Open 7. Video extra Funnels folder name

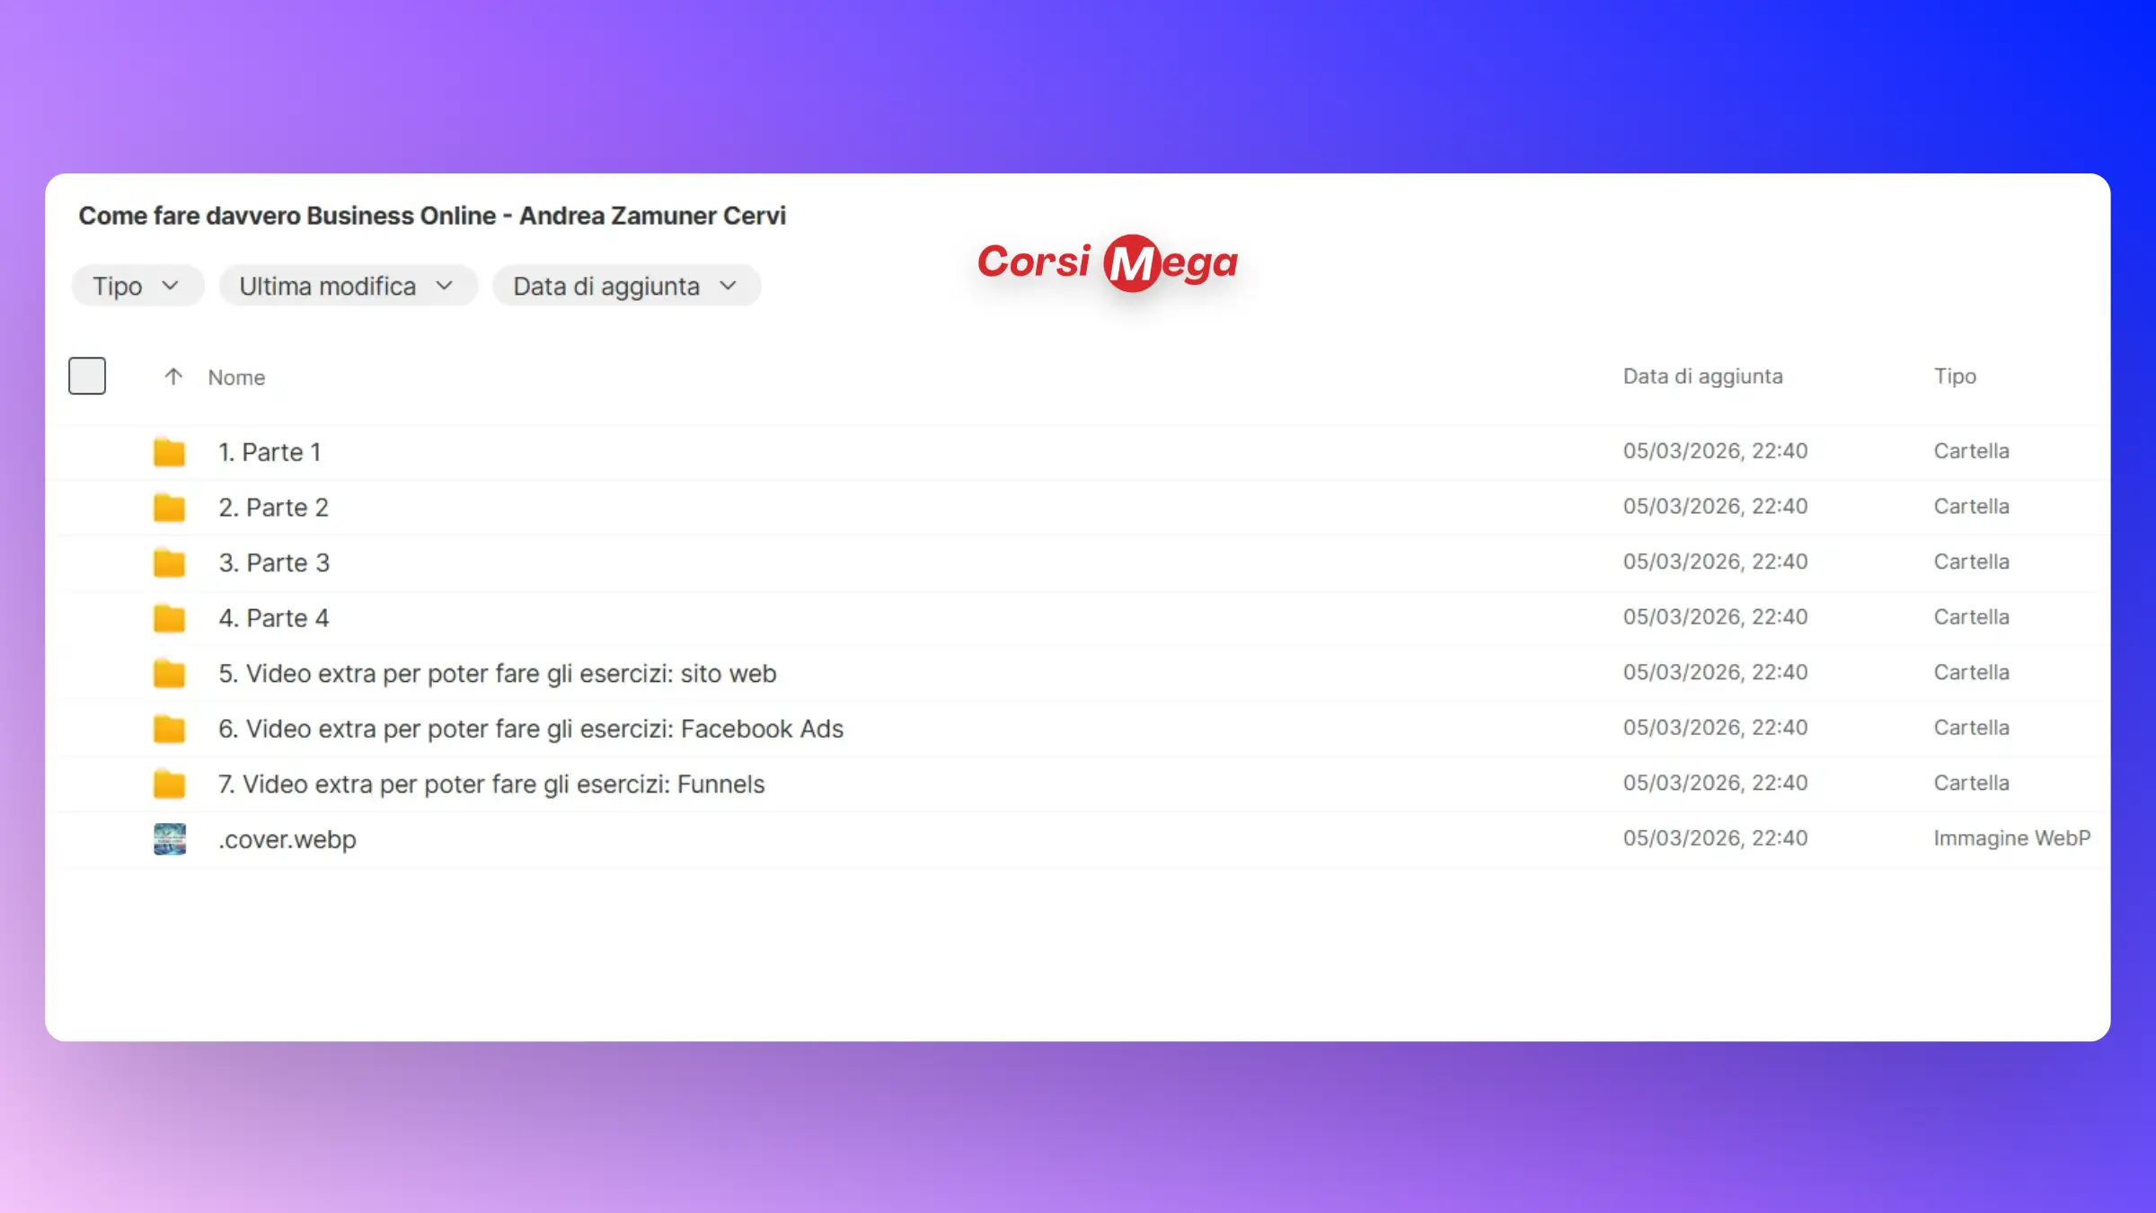[491, 784]
